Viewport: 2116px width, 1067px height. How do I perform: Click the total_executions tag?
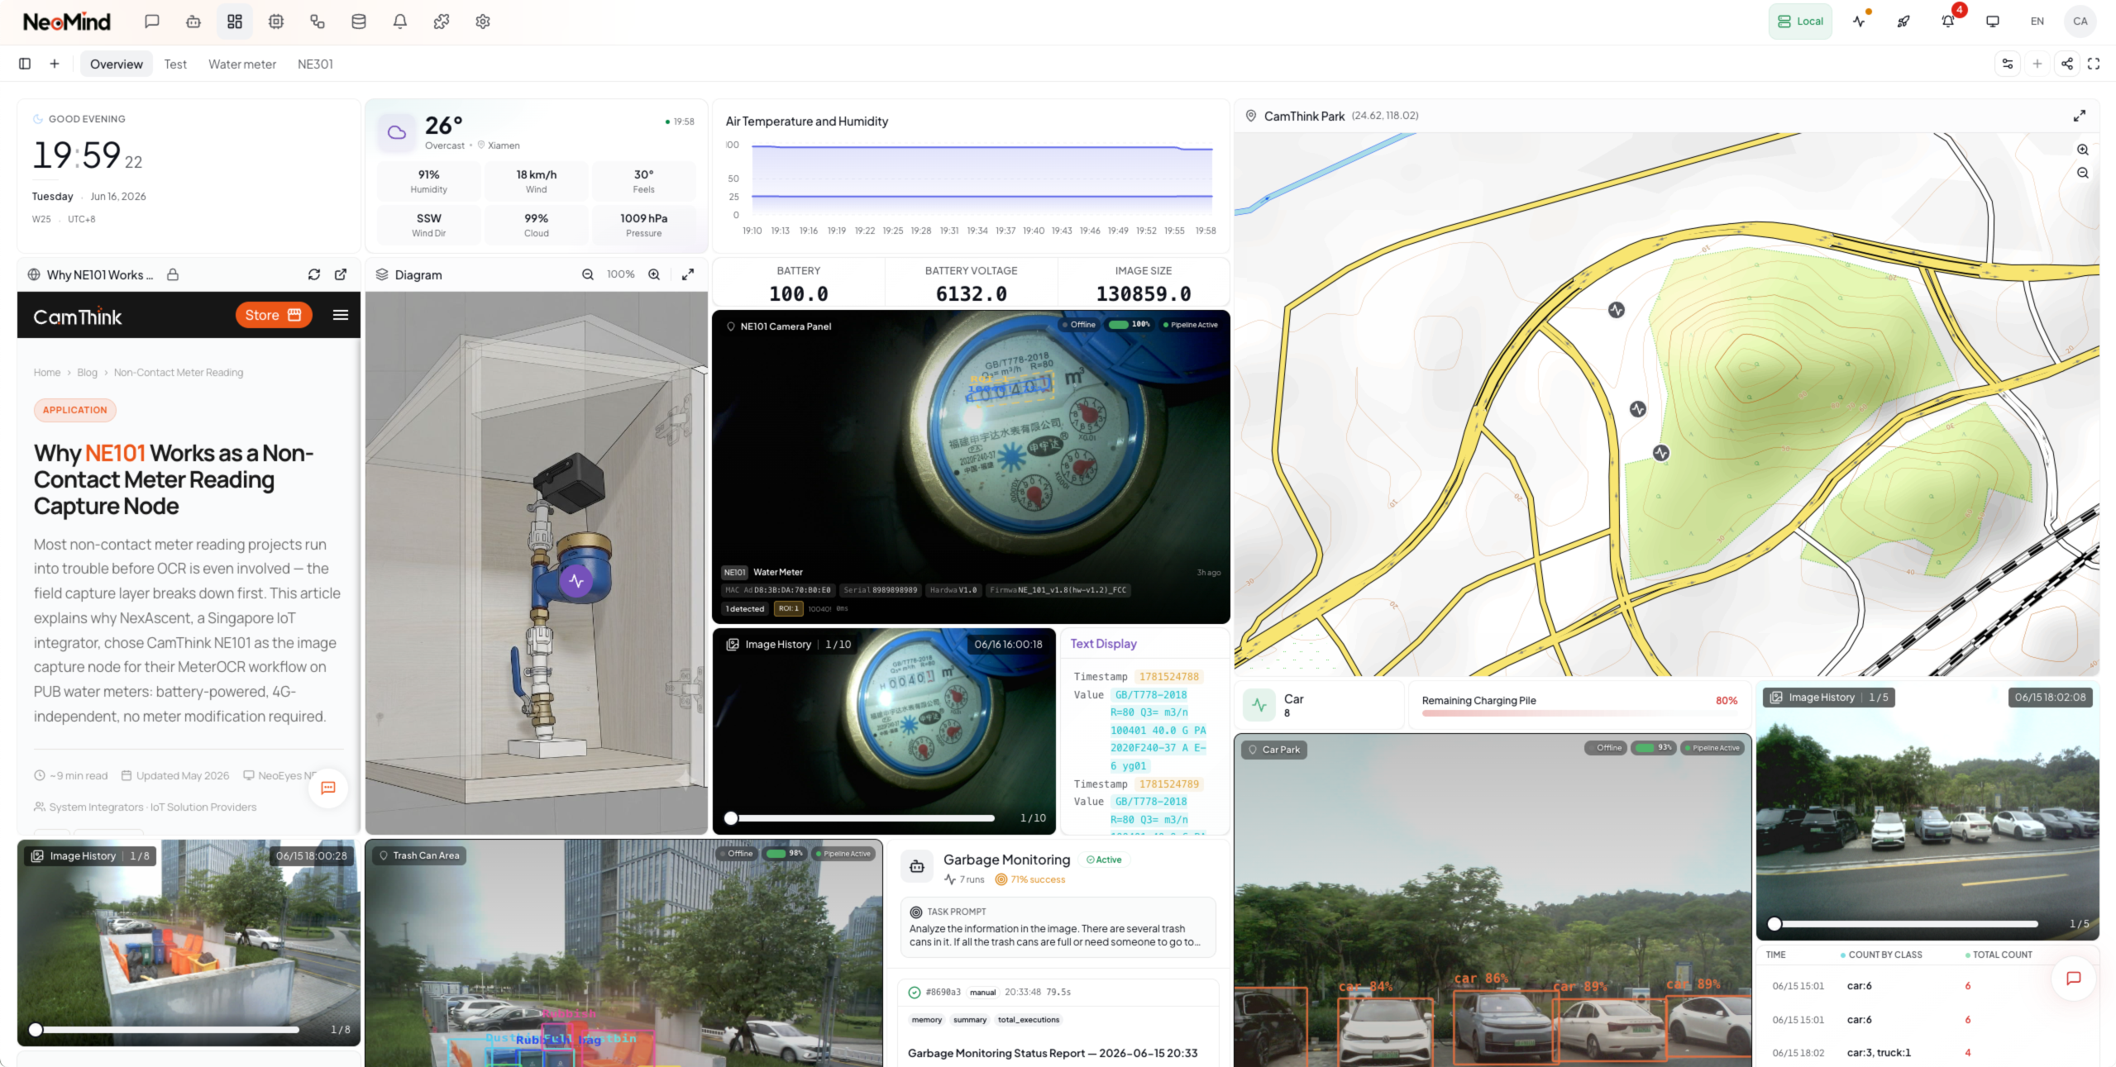[1029, 1020]
